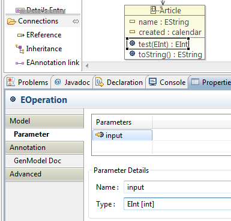Click the Connections folder icon

click(x=11, y=21)
